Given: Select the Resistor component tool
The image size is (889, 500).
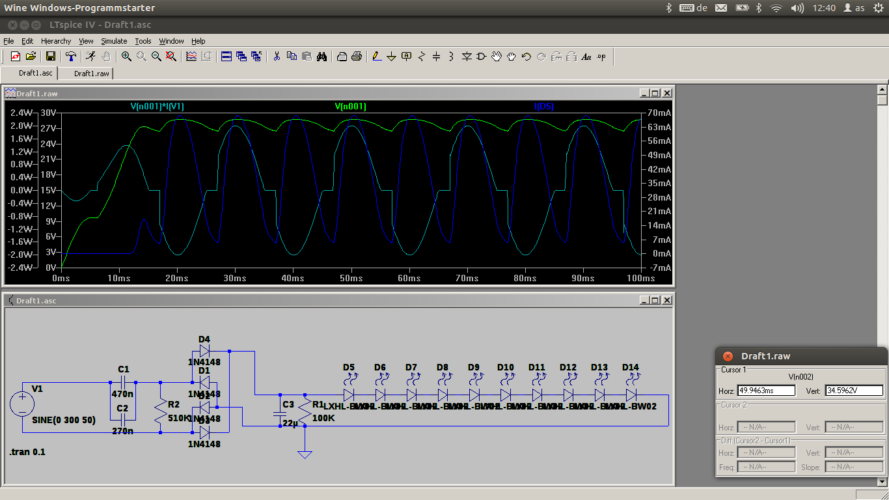Looking at the screenshot, I should point(421,57).
